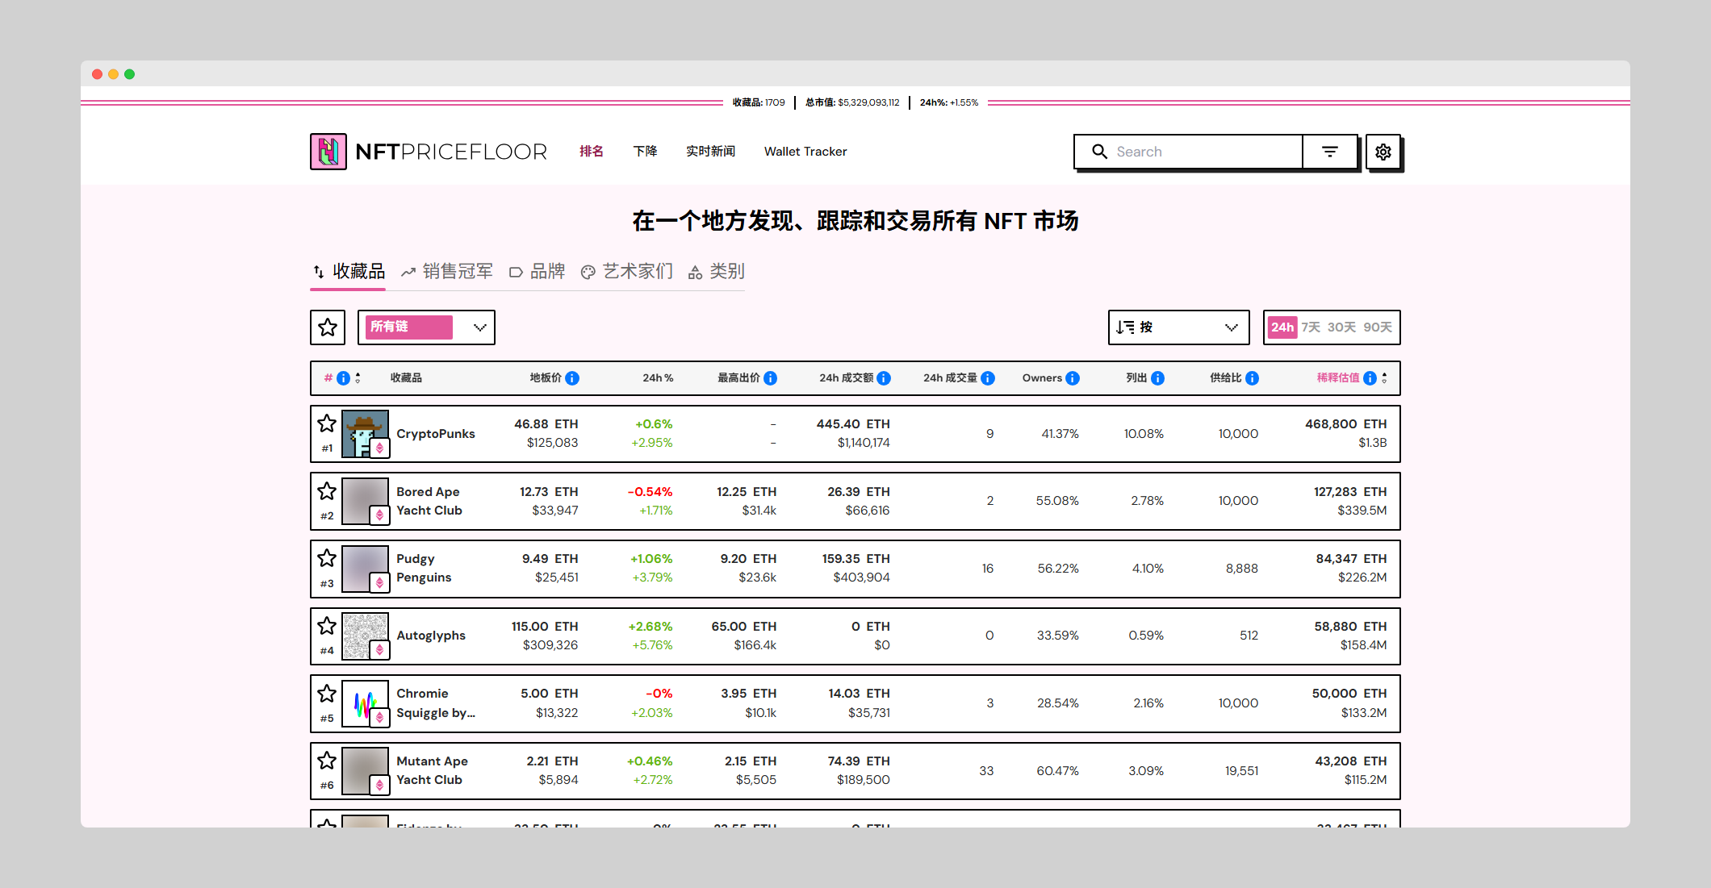Click the search magnifier icon

[1099, 152]
